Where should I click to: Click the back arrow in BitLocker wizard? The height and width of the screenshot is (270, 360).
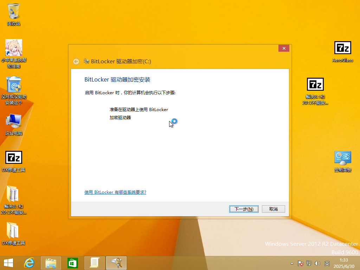click(x=76, y=62)
